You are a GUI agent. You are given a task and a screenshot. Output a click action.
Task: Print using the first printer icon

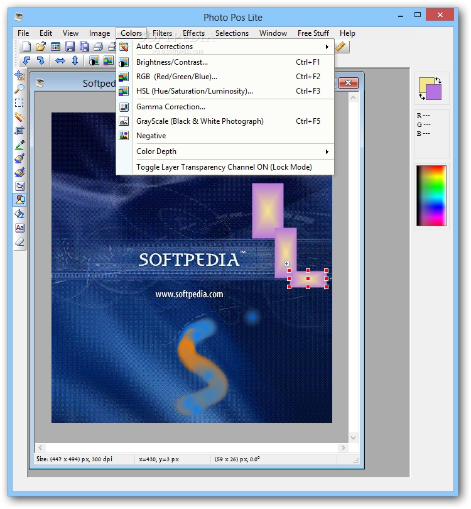click(x=99, y=47)
